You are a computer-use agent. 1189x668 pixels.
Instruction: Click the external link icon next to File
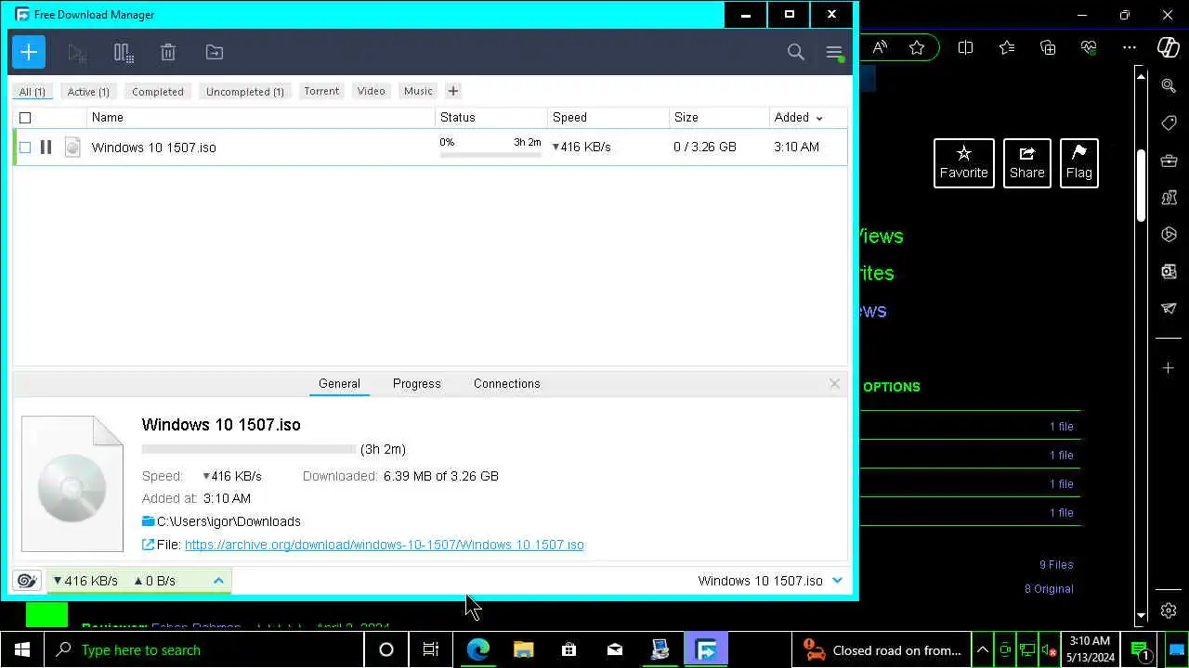point(148,545)
